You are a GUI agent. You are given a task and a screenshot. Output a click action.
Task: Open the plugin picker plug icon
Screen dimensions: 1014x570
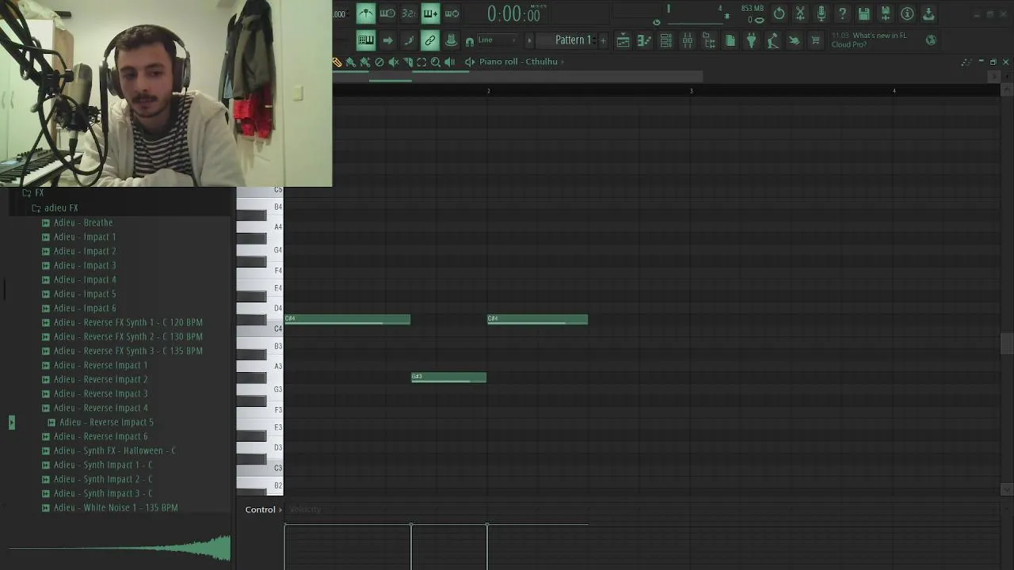[751, 40]
